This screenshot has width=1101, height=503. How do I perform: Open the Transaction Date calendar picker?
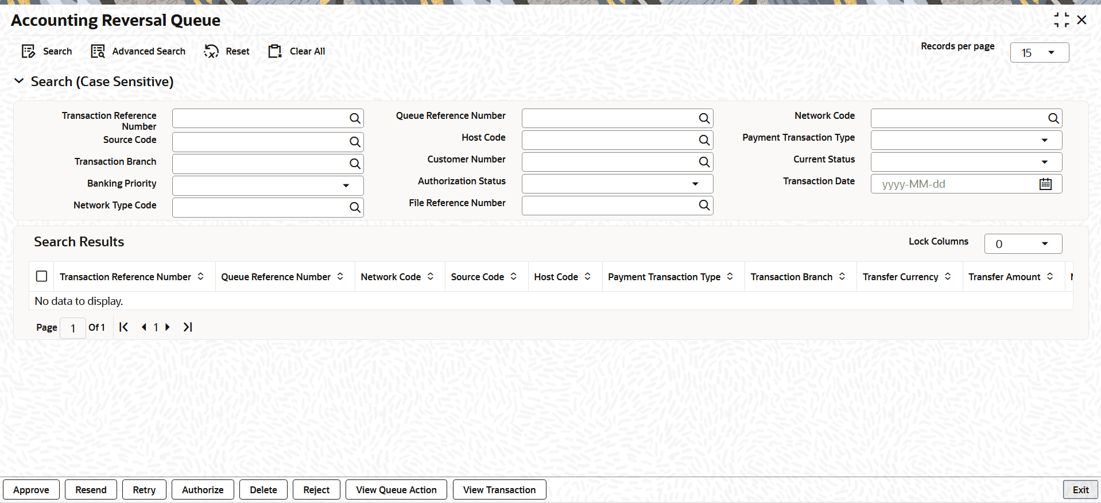tap(1045, 184)
